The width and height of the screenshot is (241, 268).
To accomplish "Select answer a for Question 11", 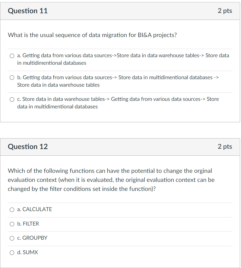I will coord(11,55).
